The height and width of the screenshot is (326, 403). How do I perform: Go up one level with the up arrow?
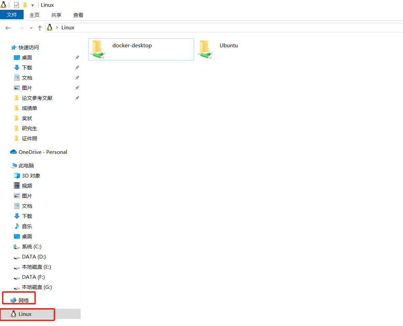(x=39, y=28)
